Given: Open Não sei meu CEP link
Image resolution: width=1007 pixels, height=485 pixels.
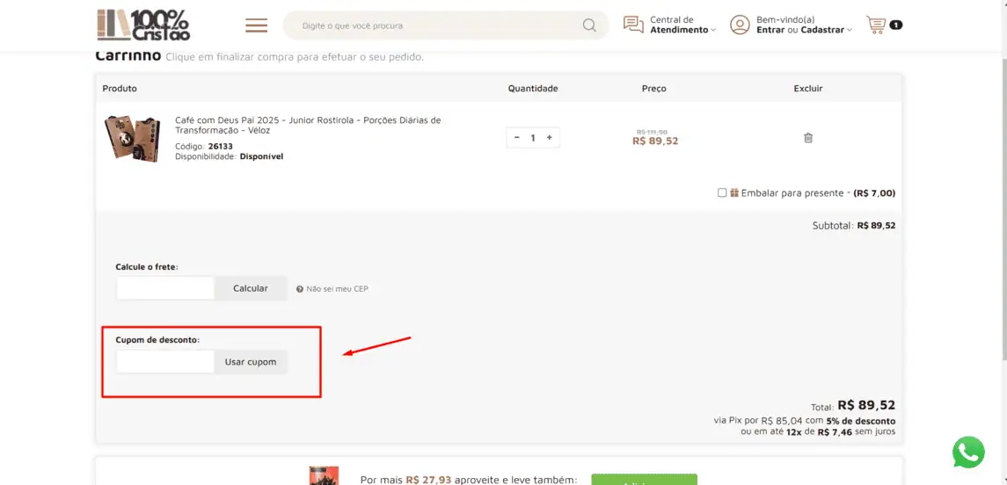Looking at the screenshot, I should (337, 289).
